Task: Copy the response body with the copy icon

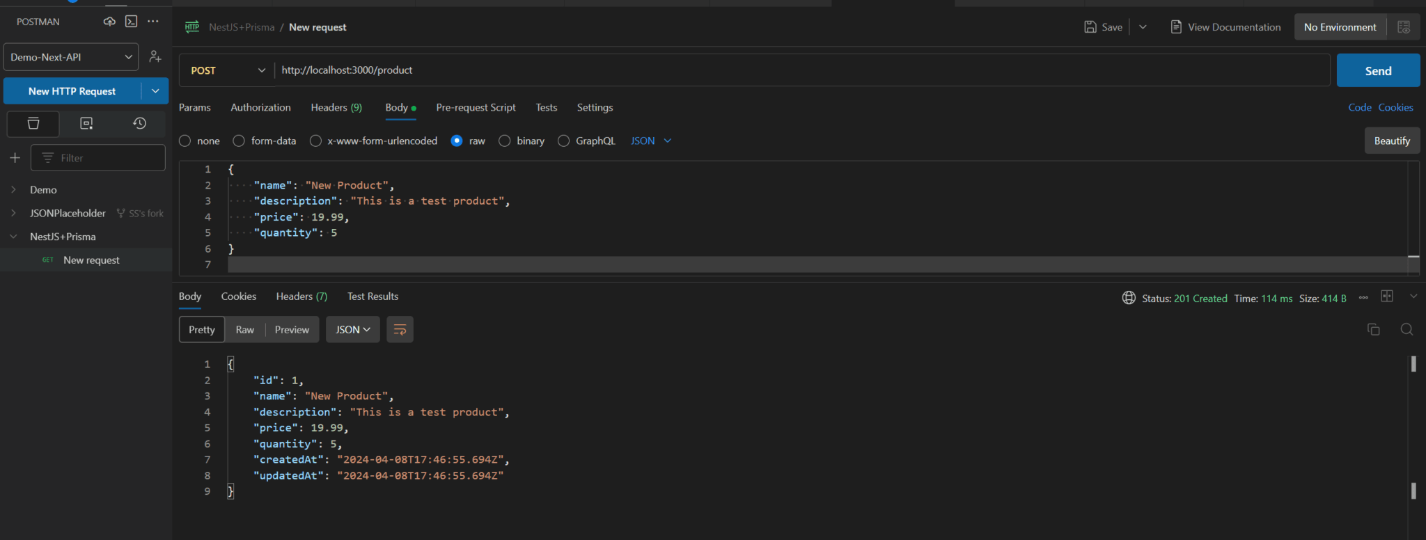Action: pyautogui.click(x=1373, y=330)
